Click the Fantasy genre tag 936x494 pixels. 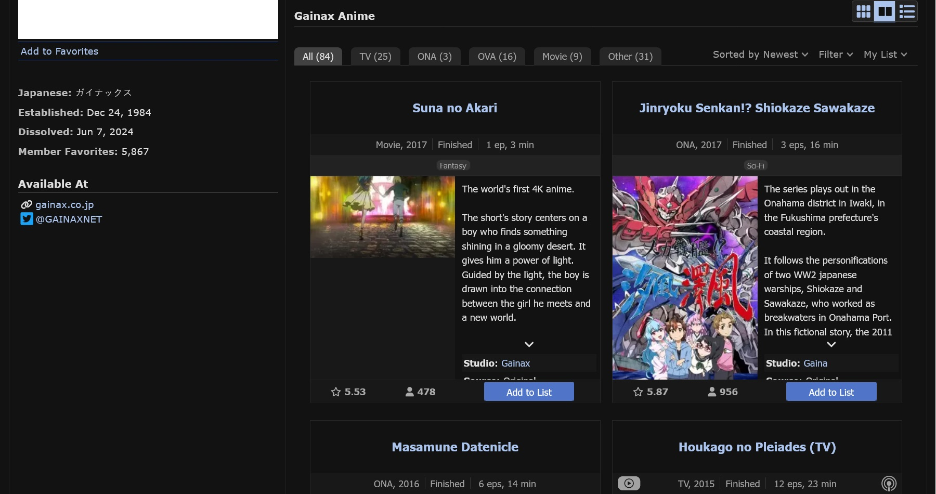click(x=453, y=165)
